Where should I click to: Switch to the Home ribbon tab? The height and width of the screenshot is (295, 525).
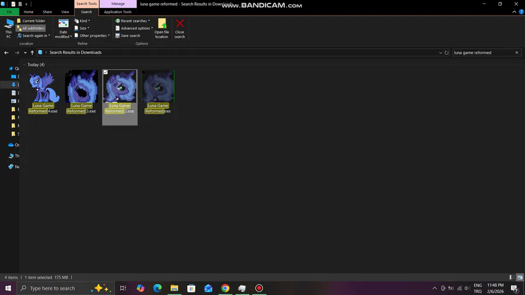coord(29,12)
